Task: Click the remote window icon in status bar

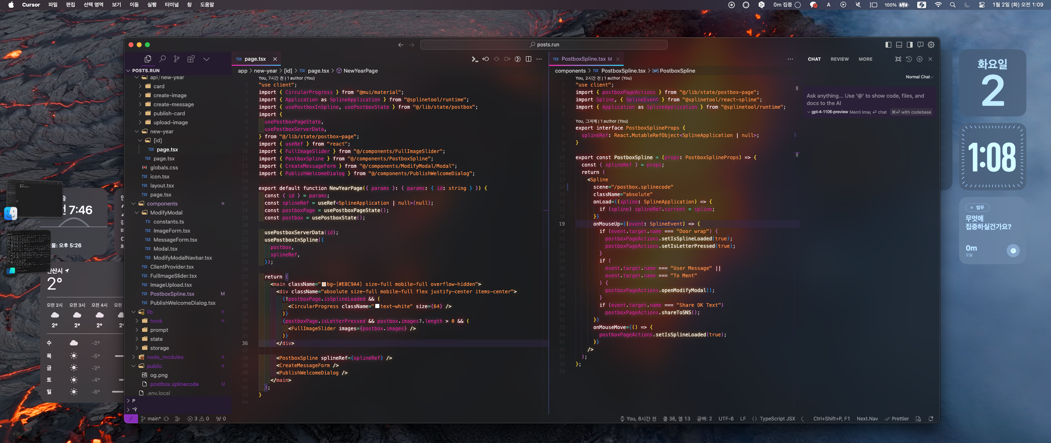Action: [131, 419]
